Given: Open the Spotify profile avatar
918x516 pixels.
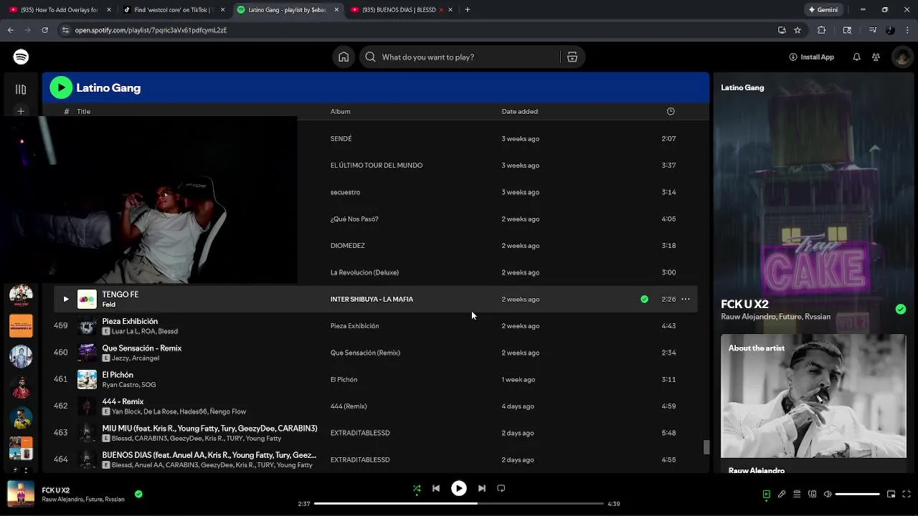Looking at the screenshot, I should [902, 57].
